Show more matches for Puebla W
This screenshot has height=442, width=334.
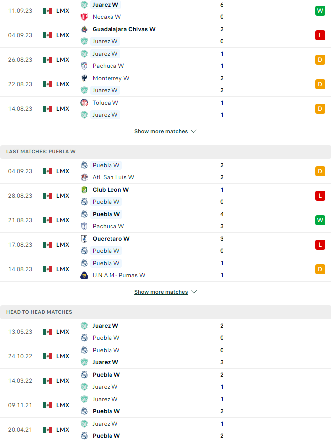point(161,292)
